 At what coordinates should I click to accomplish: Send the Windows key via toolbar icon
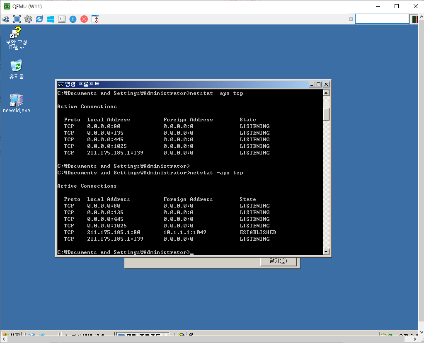tap(51, 19)
